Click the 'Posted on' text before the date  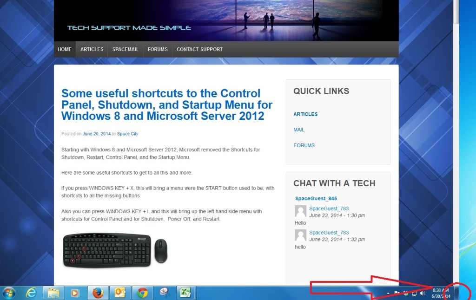71,134
